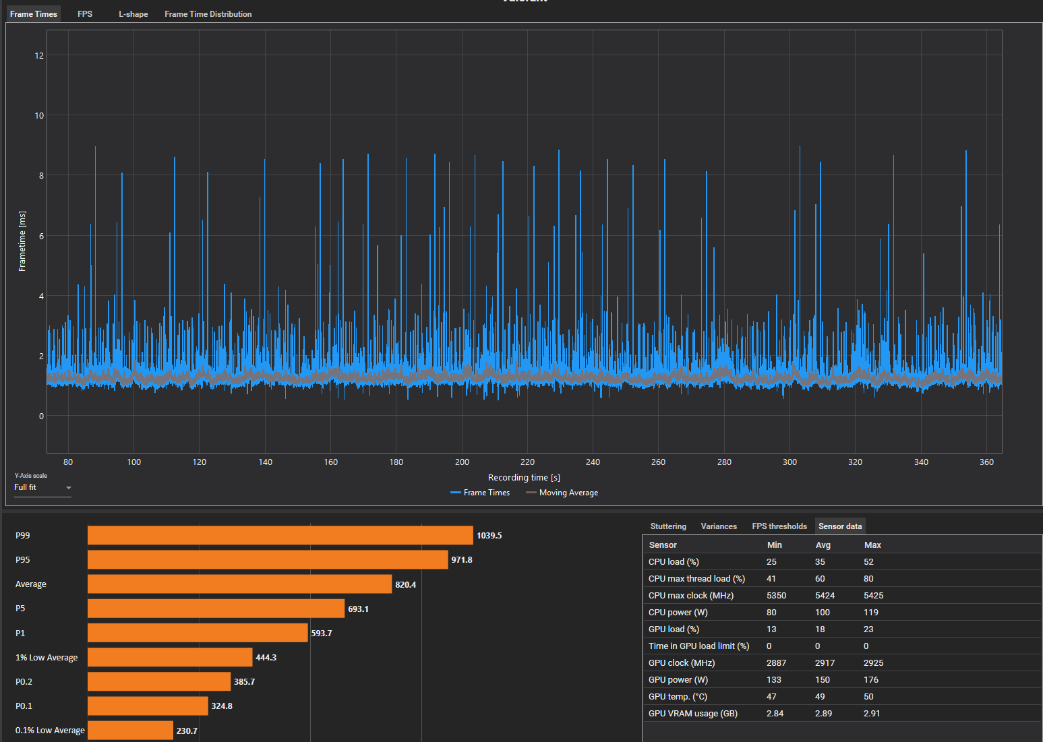Click the Max column header
Screen dimensions: 1043x742
click(872, 545)
